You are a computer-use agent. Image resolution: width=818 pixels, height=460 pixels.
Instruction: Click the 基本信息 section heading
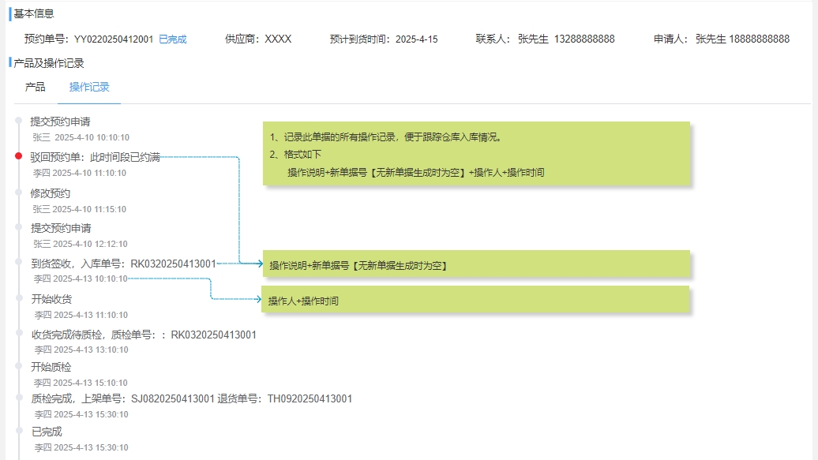(x=33, y=13)
